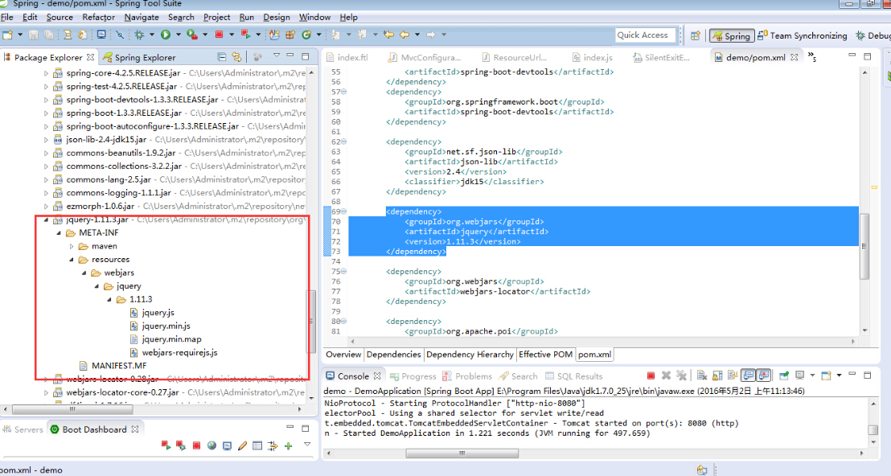Clear the Console output
The height and width of the screenshot is (476, 891).
pos(702,375)
